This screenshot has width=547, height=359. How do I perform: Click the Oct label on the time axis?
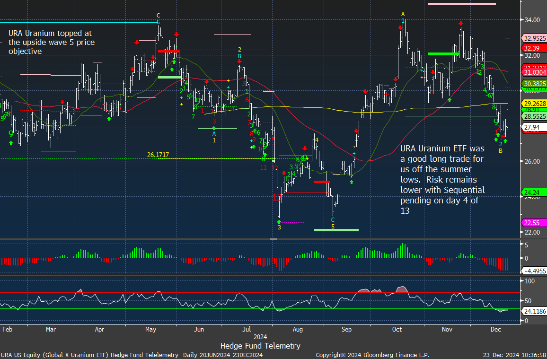click(x=397, y=329)
